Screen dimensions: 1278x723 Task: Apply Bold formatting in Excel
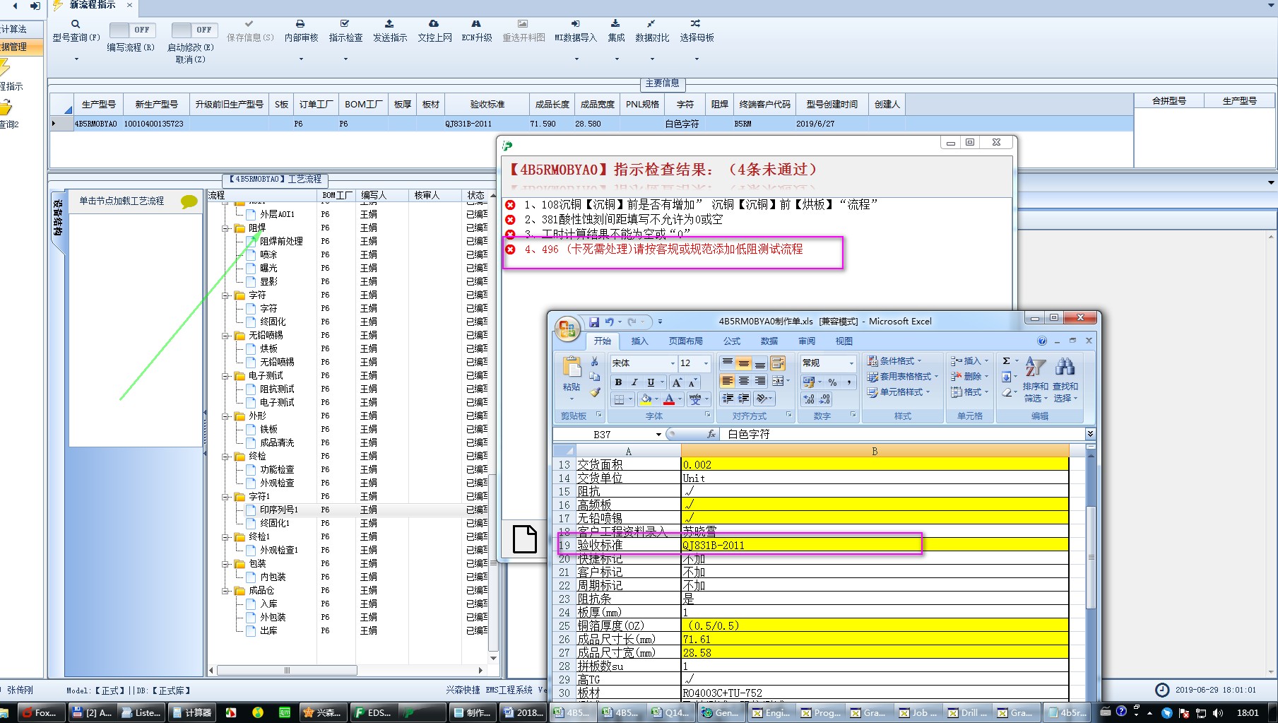[618, 382]
